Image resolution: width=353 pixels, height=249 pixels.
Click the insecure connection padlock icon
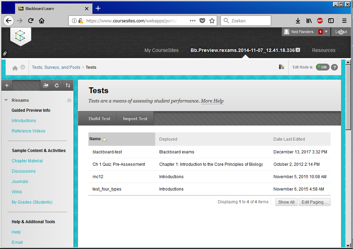click(x=81, y=21)
